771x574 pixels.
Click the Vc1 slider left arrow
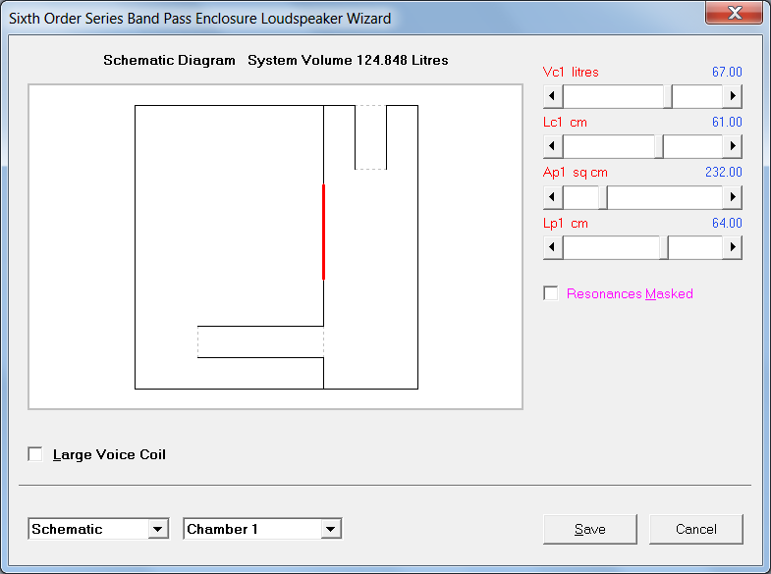[553, 96]
